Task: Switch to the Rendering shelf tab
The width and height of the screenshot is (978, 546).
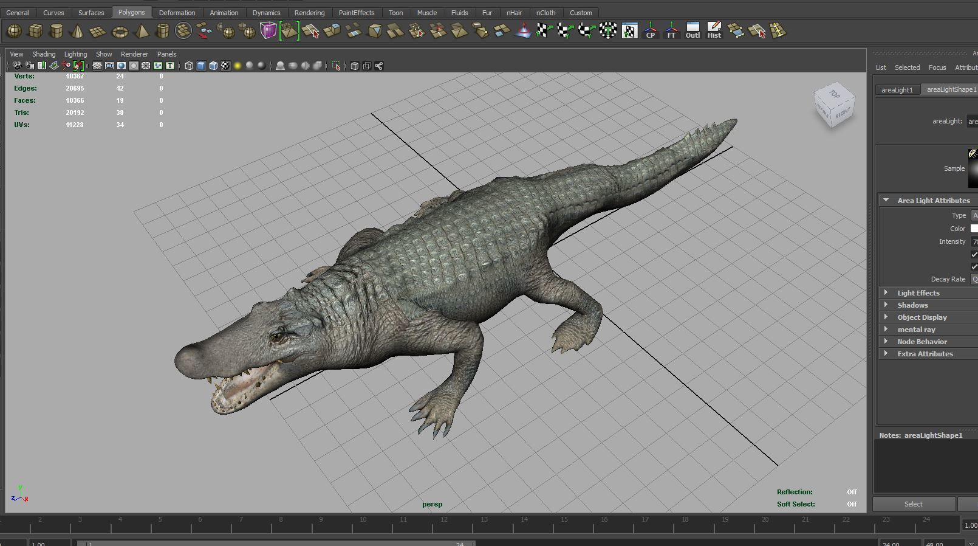Action: 309,12
